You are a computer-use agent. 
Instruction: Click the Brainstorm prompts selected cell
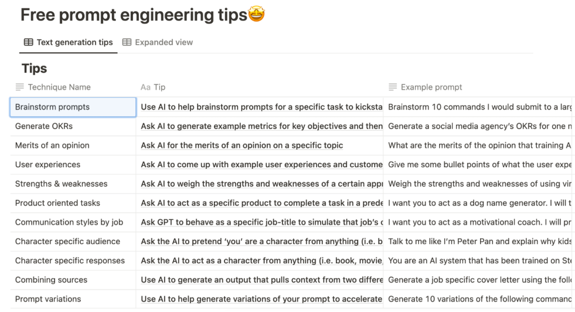[x=73, y=107]
